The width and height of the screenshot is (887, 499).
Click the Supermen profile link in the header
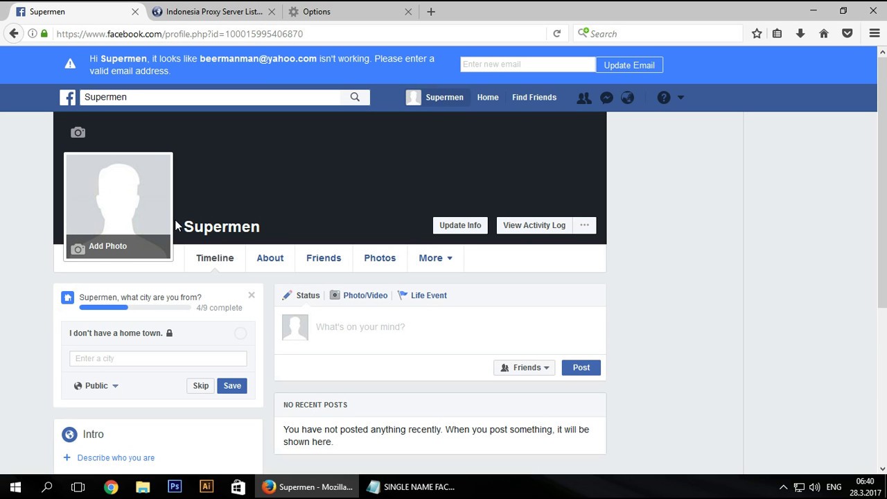coord(435,98)
